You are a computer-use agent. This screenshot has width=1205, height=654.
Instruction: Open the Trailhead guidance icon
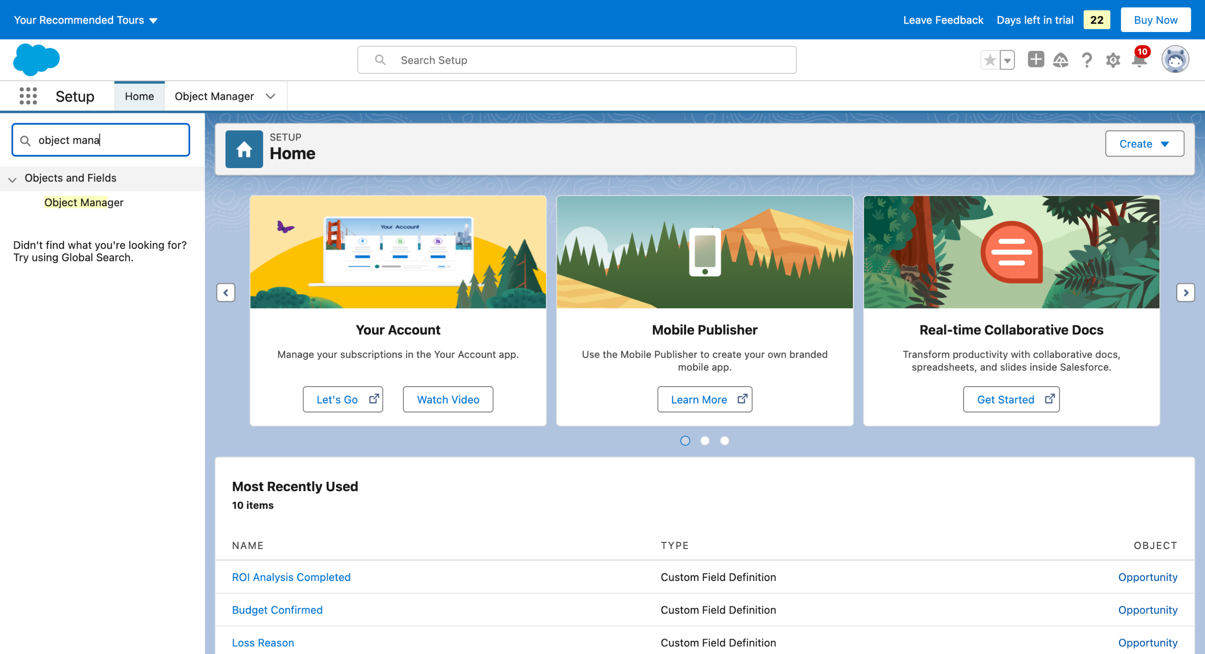click(1060, 60)
